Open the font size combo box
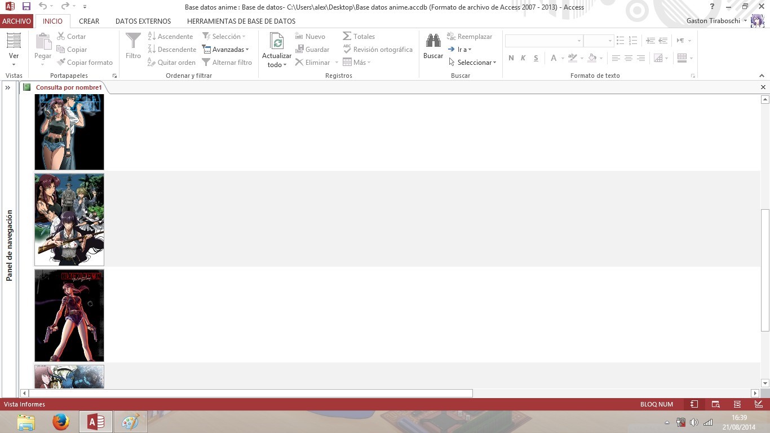The width and height of the screenshot is (770, 433). click(x=599, y=41)
